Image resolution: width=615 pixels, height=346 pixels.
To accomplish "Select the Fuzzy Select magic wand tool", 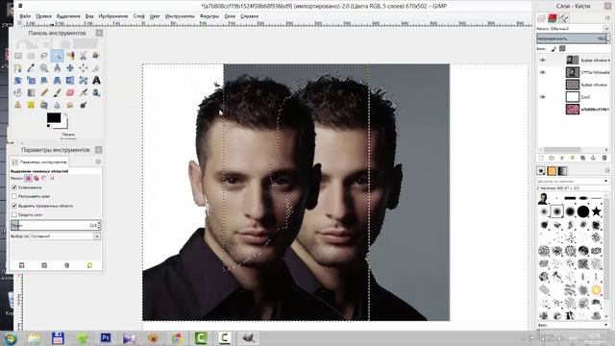I will point(58,56).
